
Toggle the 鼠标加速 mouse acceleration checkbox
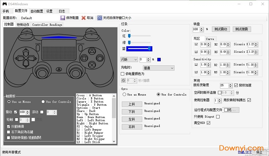[236, 85]
